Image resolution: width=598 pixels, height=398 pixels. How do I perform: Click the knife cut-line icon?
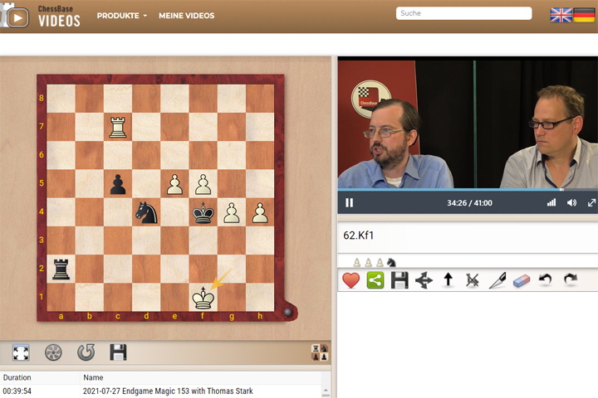(x=497, y=280)
